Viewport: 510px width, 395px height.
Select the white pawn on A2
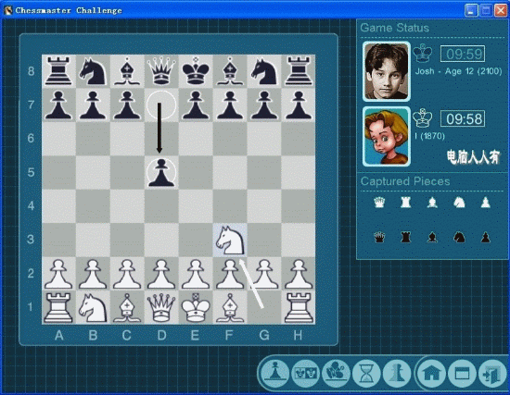(x=58, y=274)
